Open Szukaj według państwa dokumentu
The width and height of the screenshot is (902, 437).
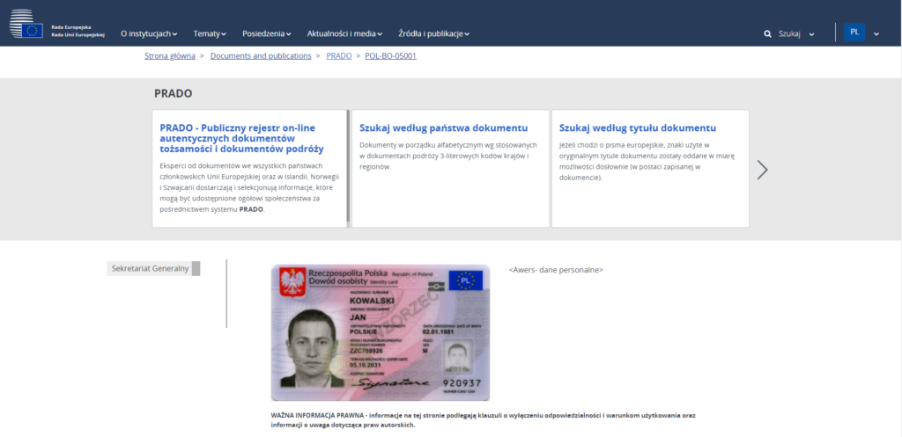pyautogui.click(x=443, y=127)
